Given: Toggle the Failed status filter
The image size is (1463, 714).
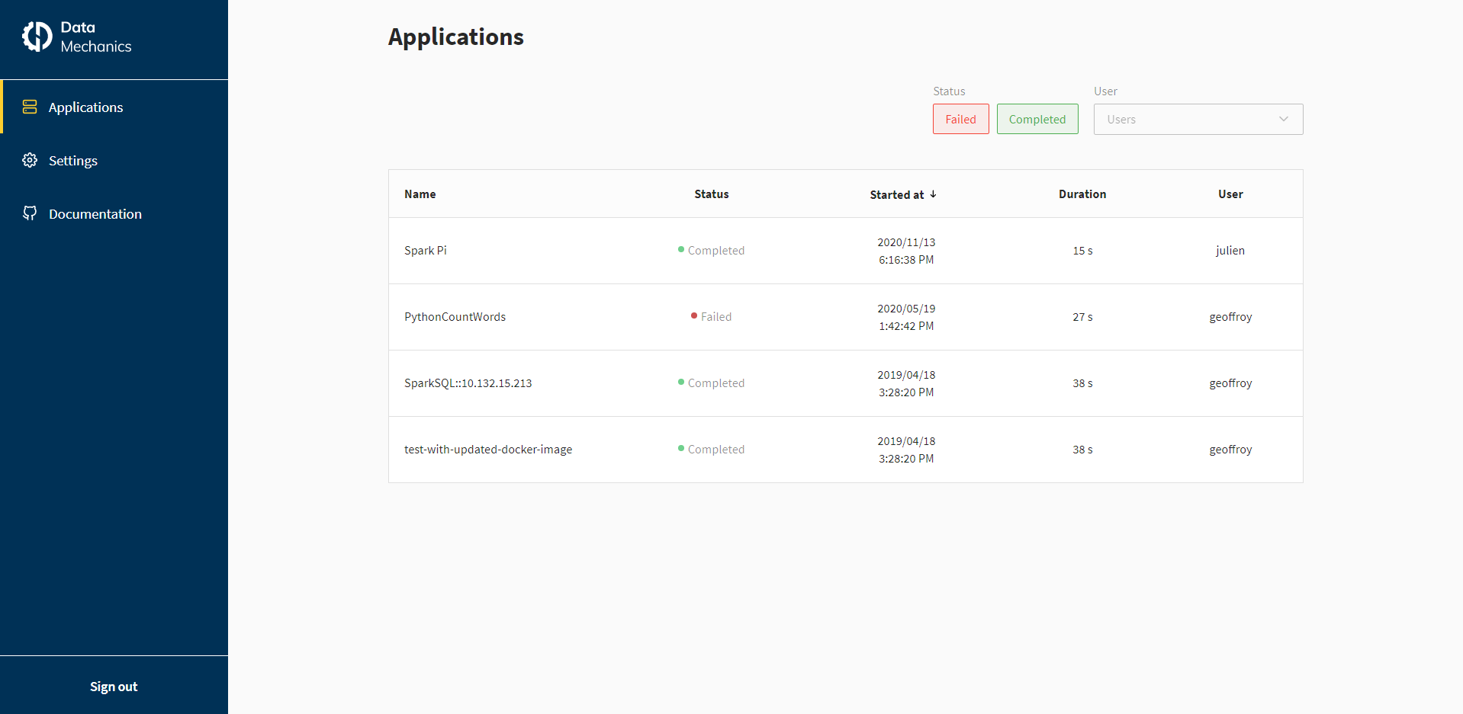Looking at the screenshot, I should [960, 119].
